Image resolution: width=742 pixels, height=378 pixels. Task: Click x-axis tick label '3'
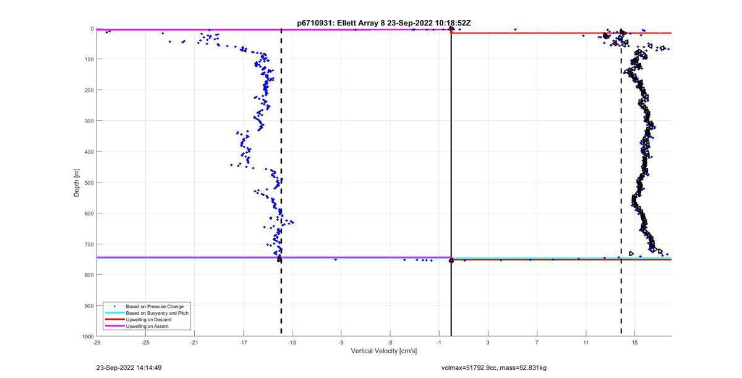[x=488, y=342]
